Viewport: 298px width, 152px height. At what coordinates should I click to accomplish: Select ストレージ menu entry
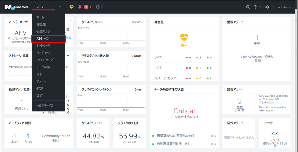coord(48,38)
